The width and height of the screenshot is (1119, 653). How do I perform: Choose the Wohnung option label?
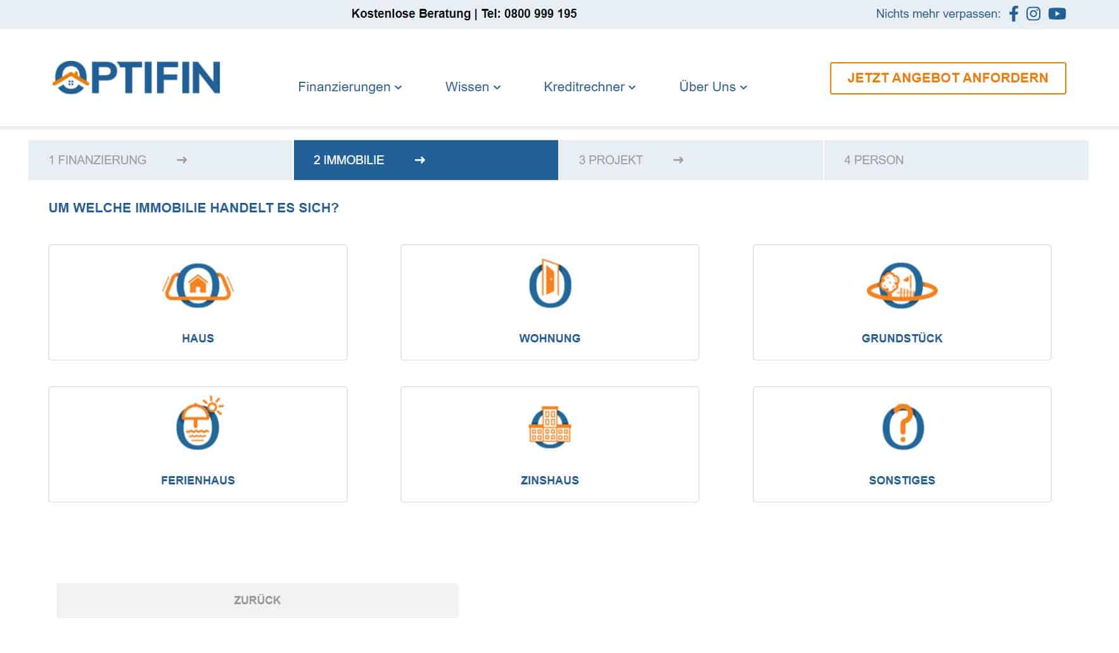point(549,339)
